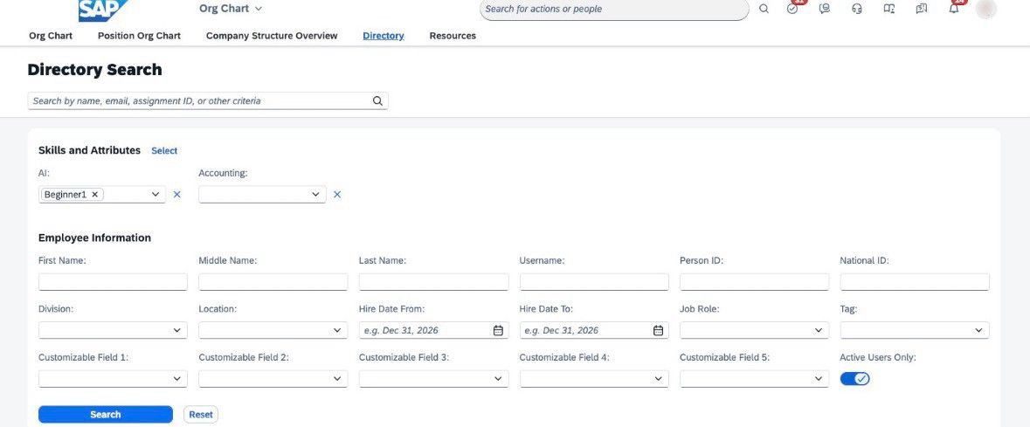Open the Hire Date To calendar picker

point(658,330)
